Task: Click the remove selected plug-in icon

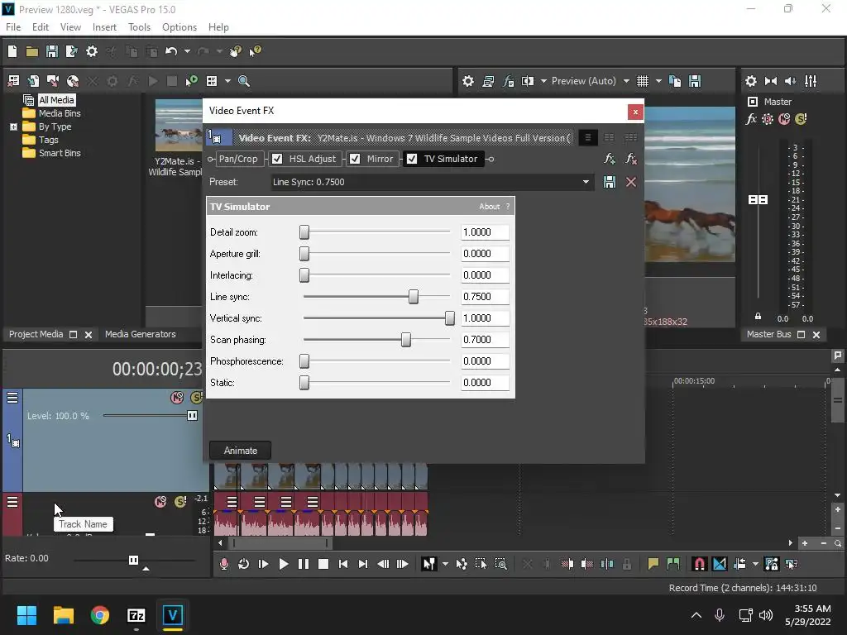Action: [x=631, y=159]
